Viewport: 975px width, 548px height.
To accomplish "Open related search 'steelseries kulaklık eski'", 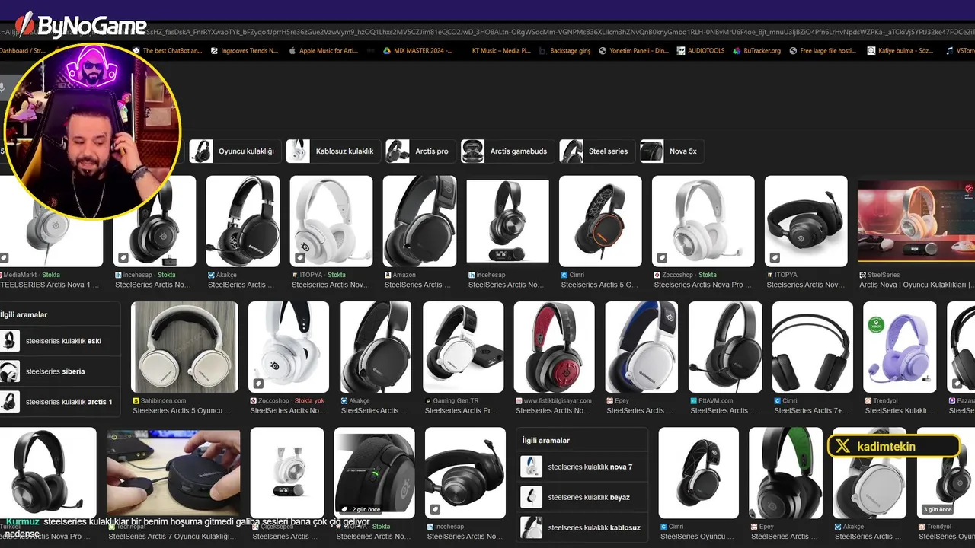I will coord(60,341).
